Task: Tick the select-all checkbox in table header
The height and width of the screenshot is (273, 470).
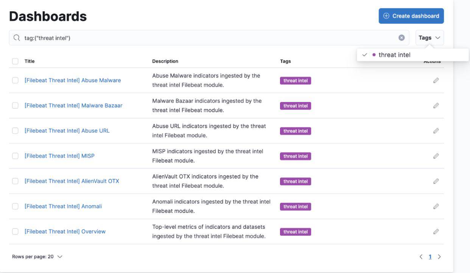Action: coord(15,61)
